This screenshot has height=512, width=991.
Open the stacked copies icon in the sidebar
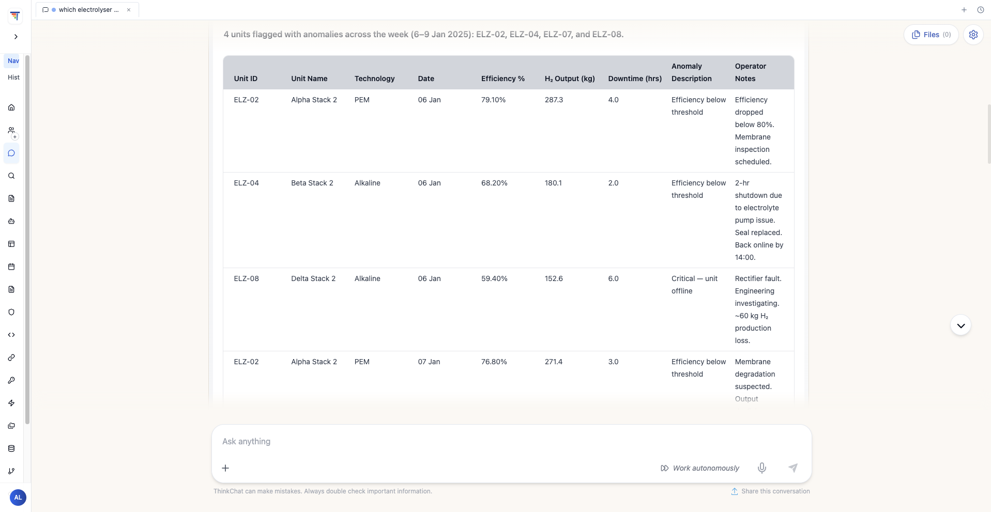point(11,426)
